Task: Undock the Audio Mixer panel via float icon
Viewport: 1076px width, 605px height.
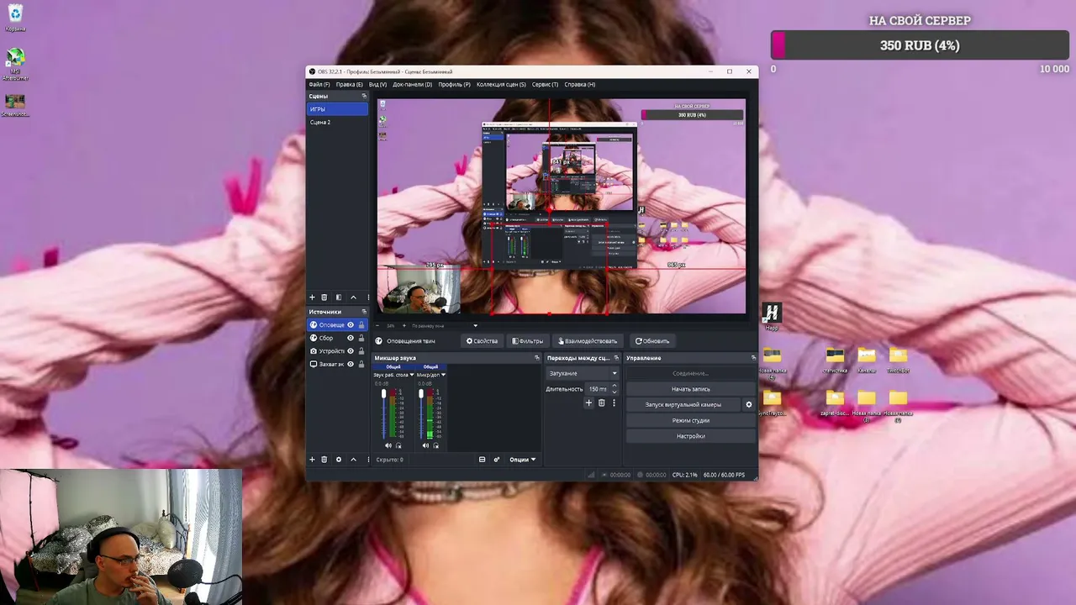Action: tap(537, 358)
